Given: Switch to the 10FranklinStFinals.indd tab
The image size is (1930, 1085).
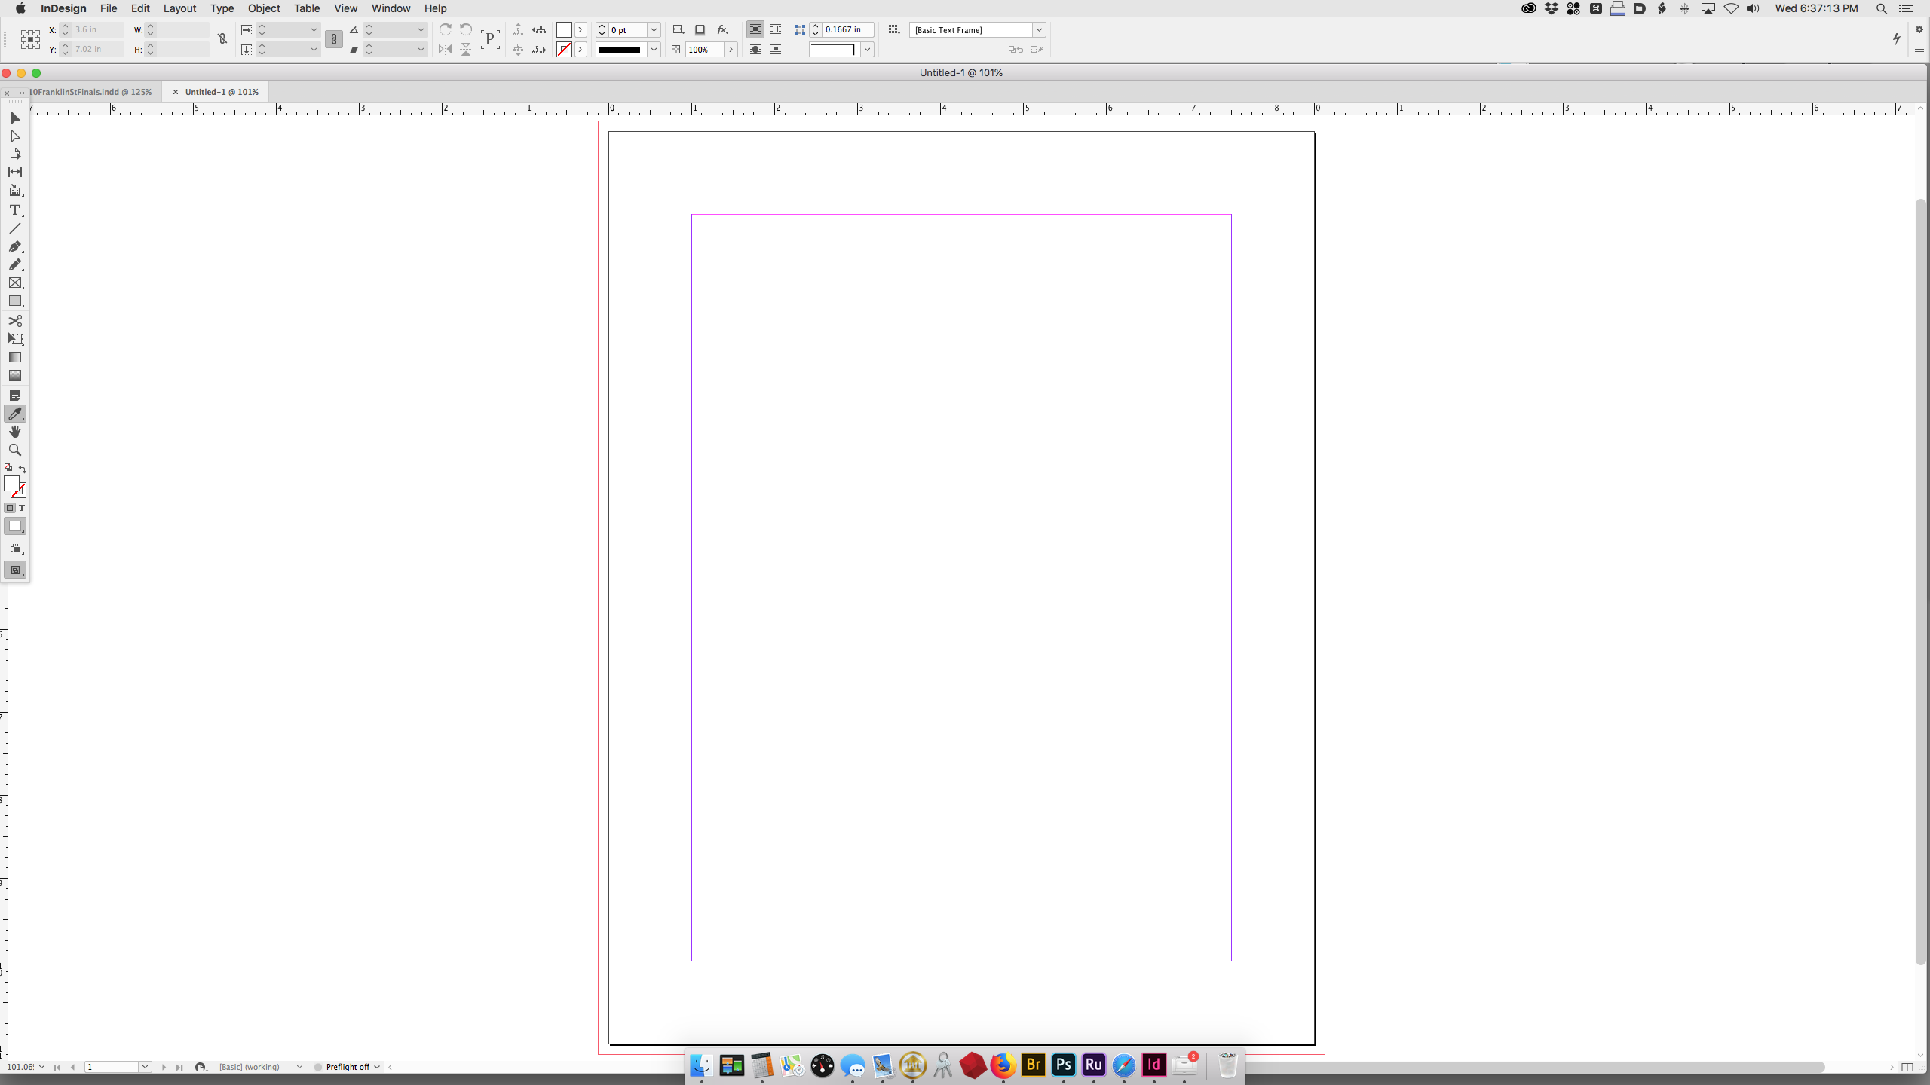Looking at the screenshot, I should pos(90,92).
